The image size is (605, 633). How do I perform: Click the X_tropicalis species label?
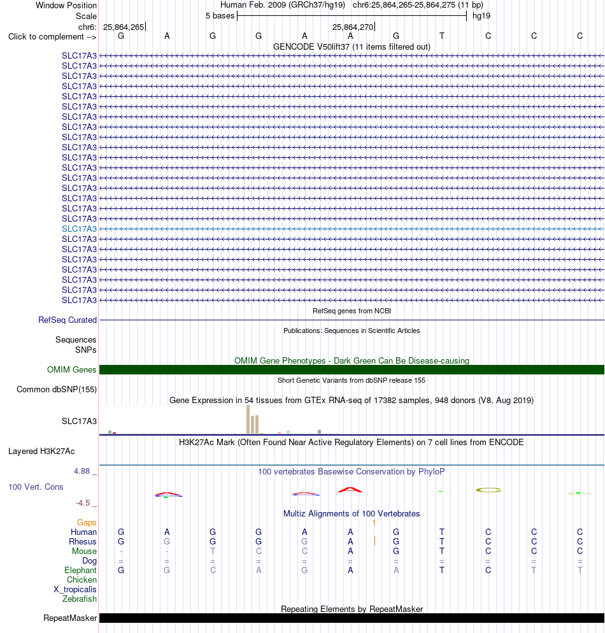(x=75, y=590)
